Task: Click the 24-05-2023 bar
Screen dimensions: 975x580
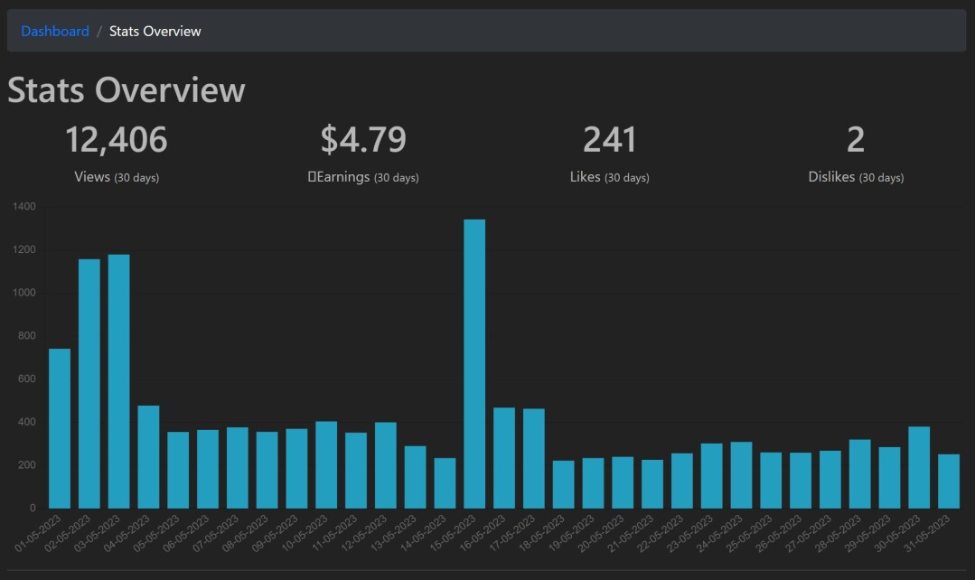Action: click(741, 475)
